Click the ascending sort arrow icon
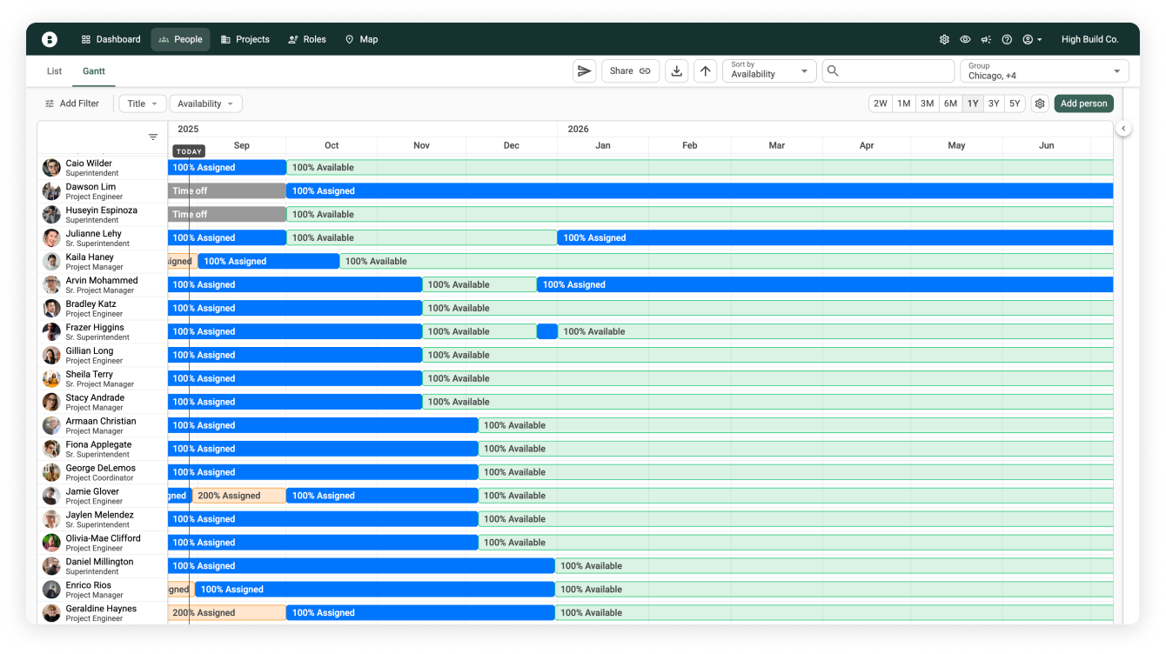This screenshot has height=654, width=1166. click(706, 71)
